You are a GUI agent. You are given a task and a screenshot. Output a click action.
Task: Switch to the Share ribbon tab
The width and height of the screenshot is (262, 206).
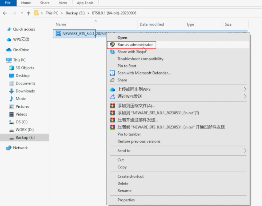coord(45,3)
